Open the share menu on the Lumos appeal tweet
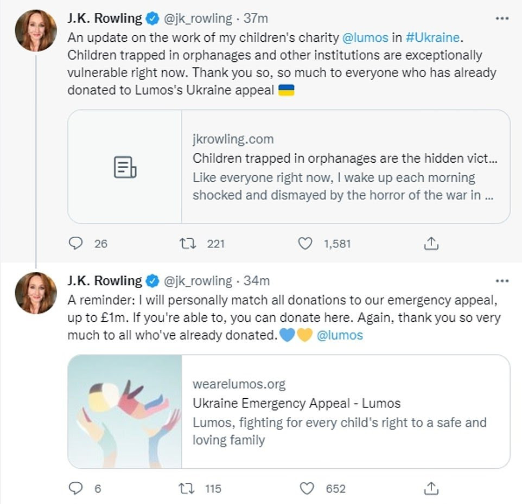 [x=432, y=487]
